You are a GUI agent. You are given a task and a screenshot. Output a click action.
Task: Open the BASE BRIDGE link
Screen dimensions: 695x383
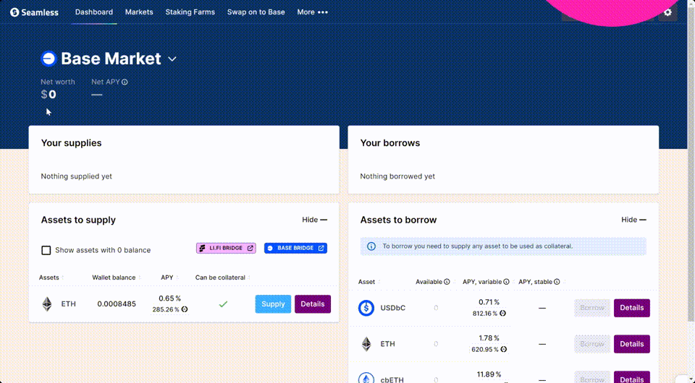295,248
